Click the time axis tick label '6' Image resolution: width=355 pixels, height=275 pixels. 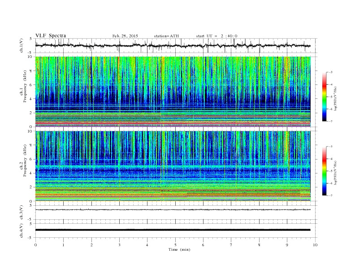click(203, 245)
